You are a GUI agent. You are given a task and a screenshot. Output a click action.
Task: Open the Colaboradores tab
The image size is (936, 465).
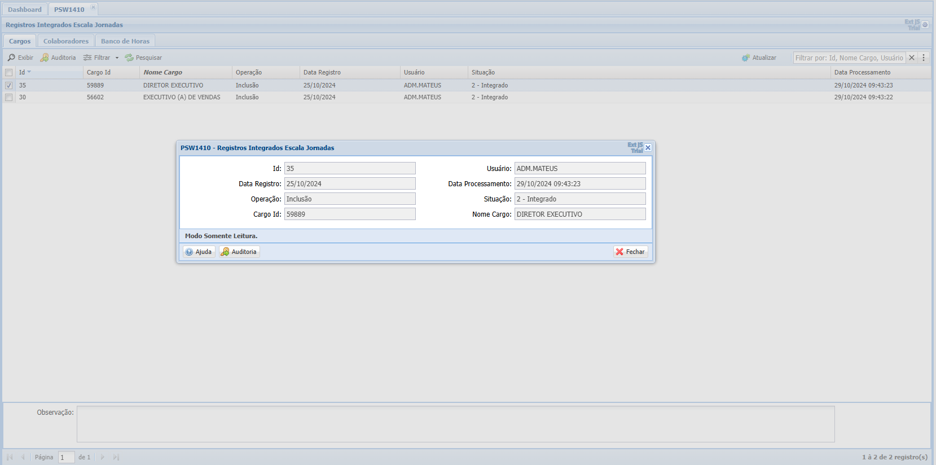pyautogui.click(x=66, y=41)
